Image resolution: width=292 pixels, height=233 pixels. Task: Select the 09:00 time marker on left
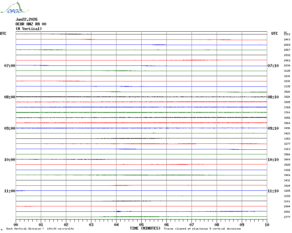pos(9,128)
